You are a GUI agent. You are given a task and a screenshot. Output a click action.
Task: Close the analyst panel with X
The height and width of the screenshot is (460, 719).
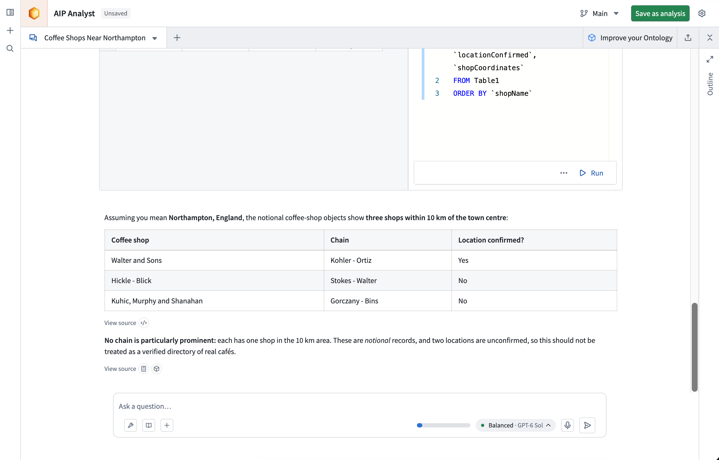point(710,38)
